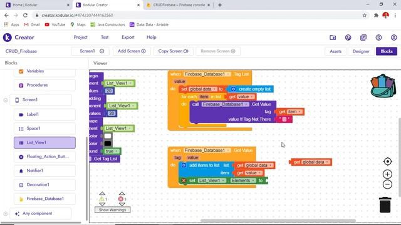Viewport: 401px width, 225px height.
Task: Go back in the browser
Action: click(x=6, y=15)
